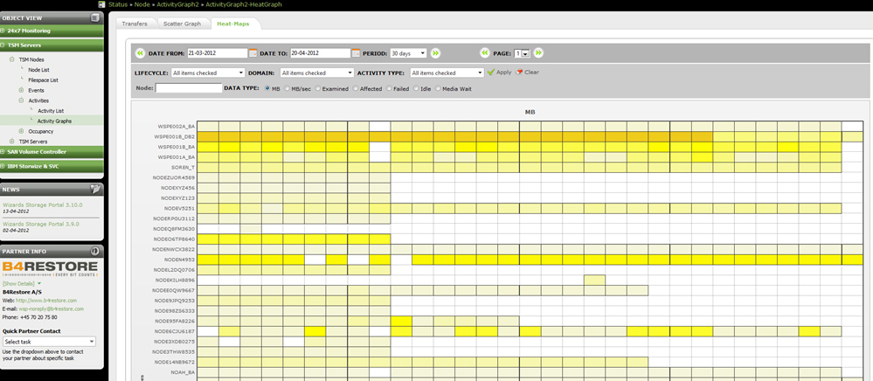
Task: Advance the period with the green arrow after Period
Action: click(x=436, y=53)
